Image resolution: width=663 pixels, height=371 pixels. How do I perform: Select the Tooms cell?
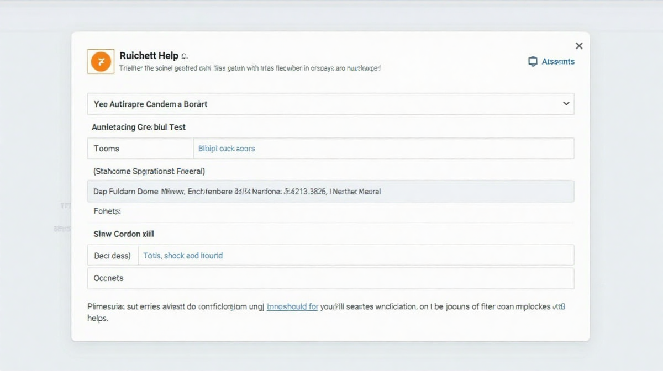[140, 149]
